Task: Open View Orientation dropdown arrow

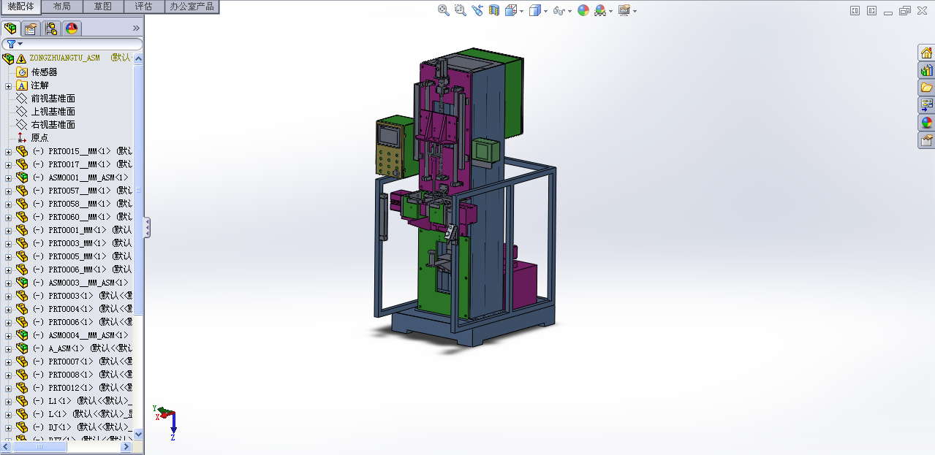Action: coord(521,11)
